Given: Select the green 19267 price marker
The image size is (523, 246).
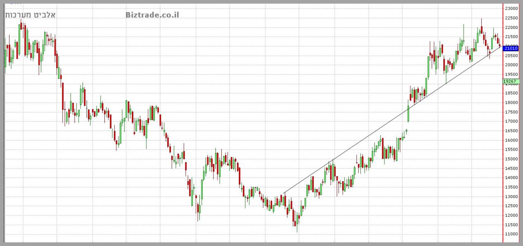Looking at the screenshot, I should pyautogui.click(x=511, y=81).
